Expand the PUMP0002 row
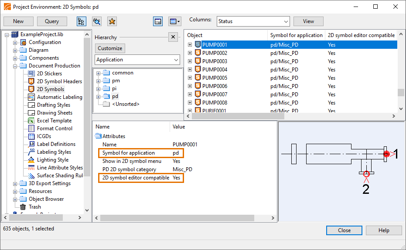406x250 pixels. [190, 53]
